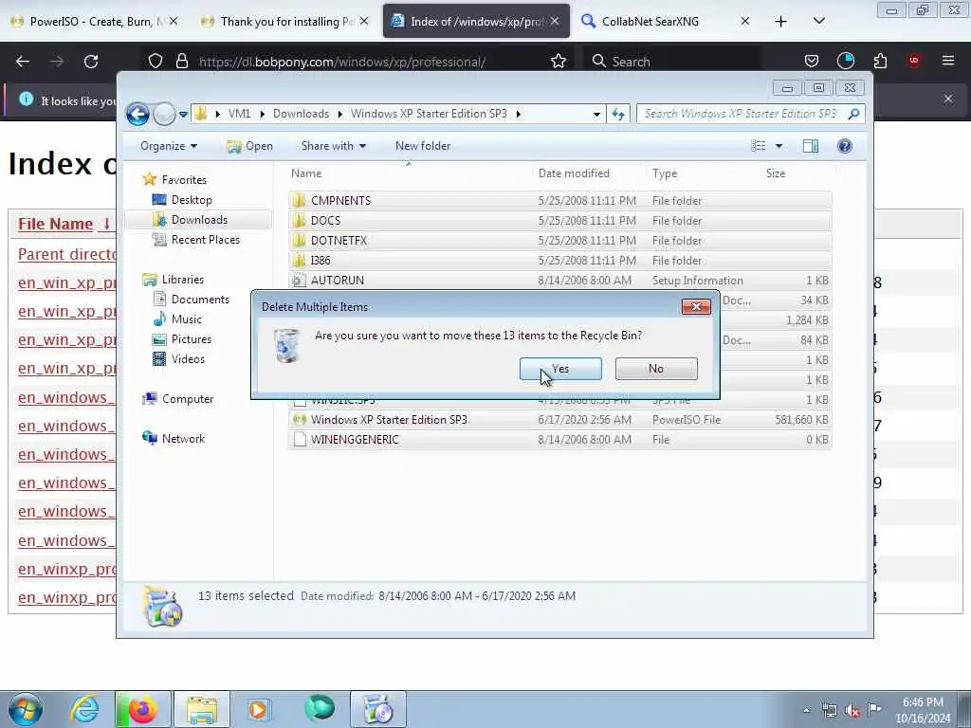
Task: Expand the arrow after Windows XP Starter Edition SP3 breadcrumb
Action: [519, 114]
